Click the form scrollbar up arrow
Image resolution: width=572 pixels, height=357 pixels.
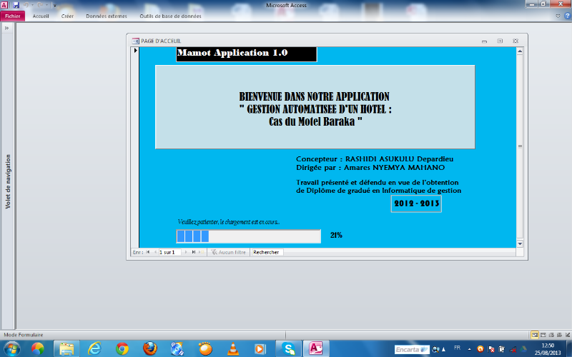click(x=520, y=51)
